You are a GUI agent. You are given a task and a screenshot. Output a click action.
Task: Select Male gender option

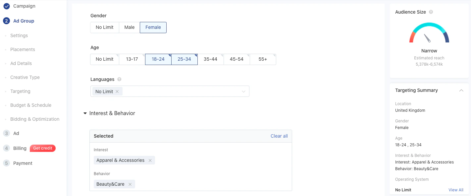click(130, 27)
